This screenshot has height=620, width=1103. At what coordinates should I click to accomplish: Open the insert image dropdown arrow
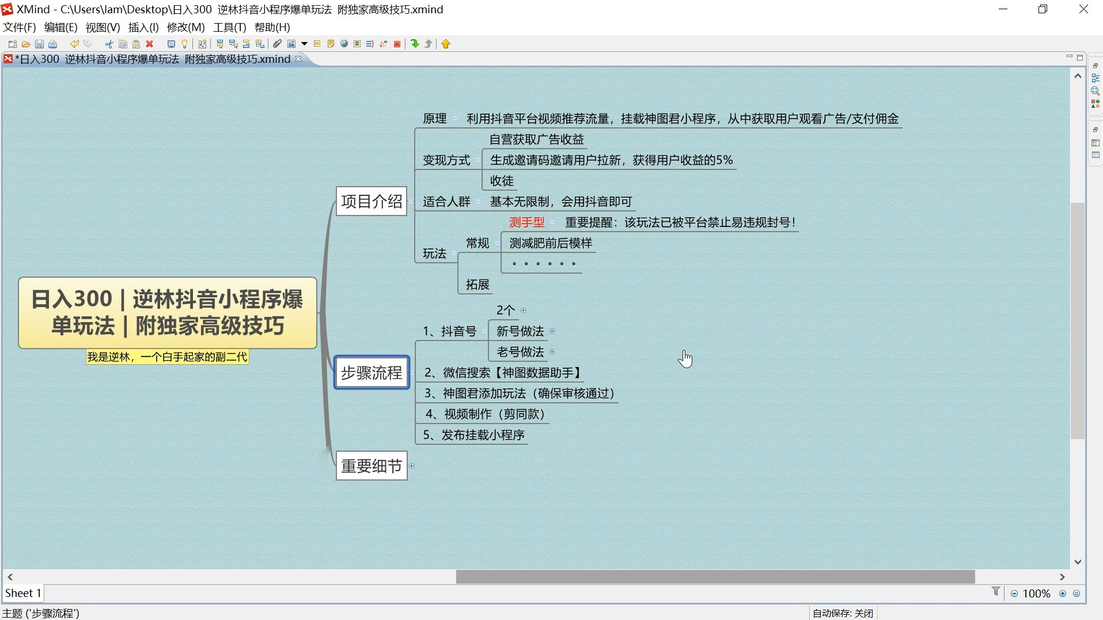pos(305,44)
